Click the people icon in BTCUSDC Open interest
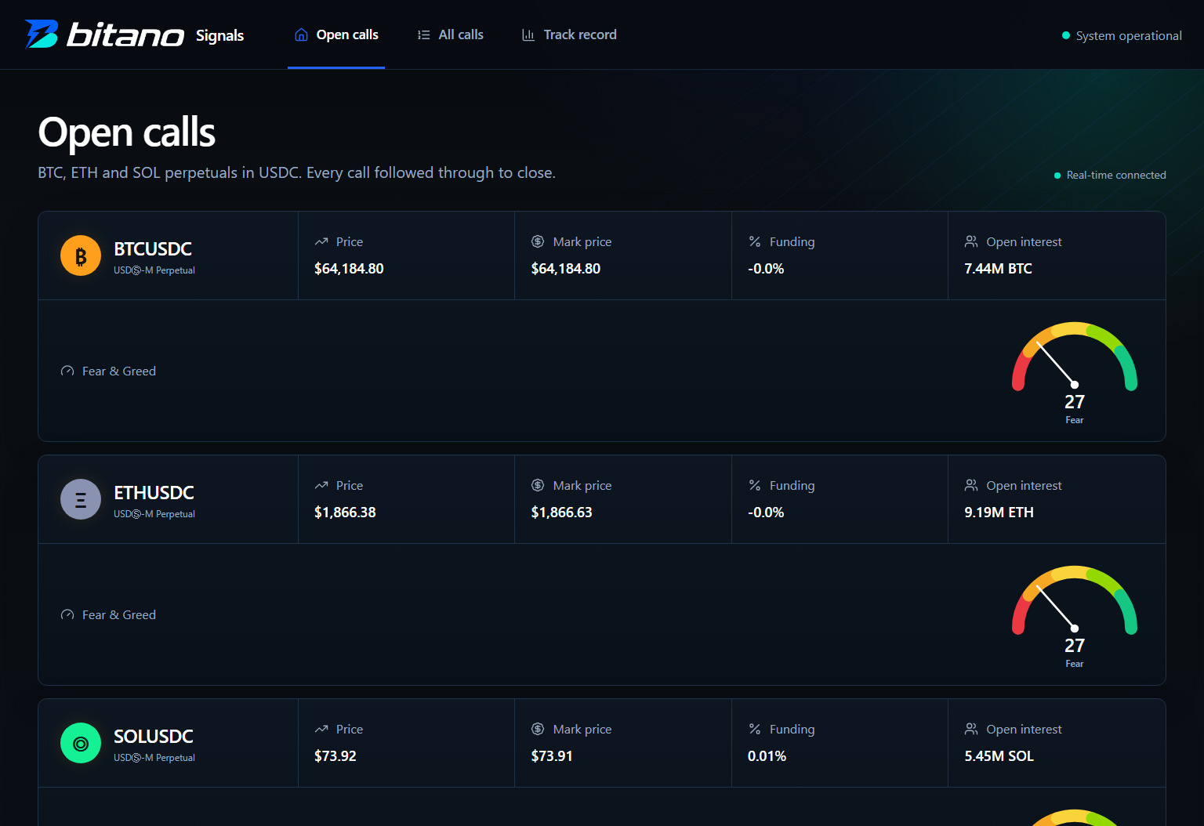The width and height of the screenshot is (1204, 826). click(971, 241)
